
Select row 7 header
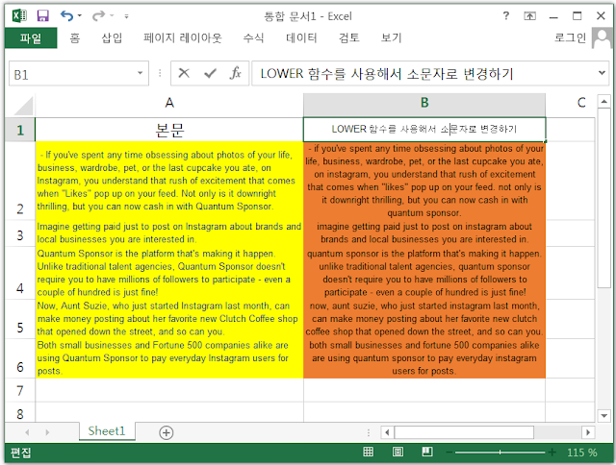click(20, 390)
